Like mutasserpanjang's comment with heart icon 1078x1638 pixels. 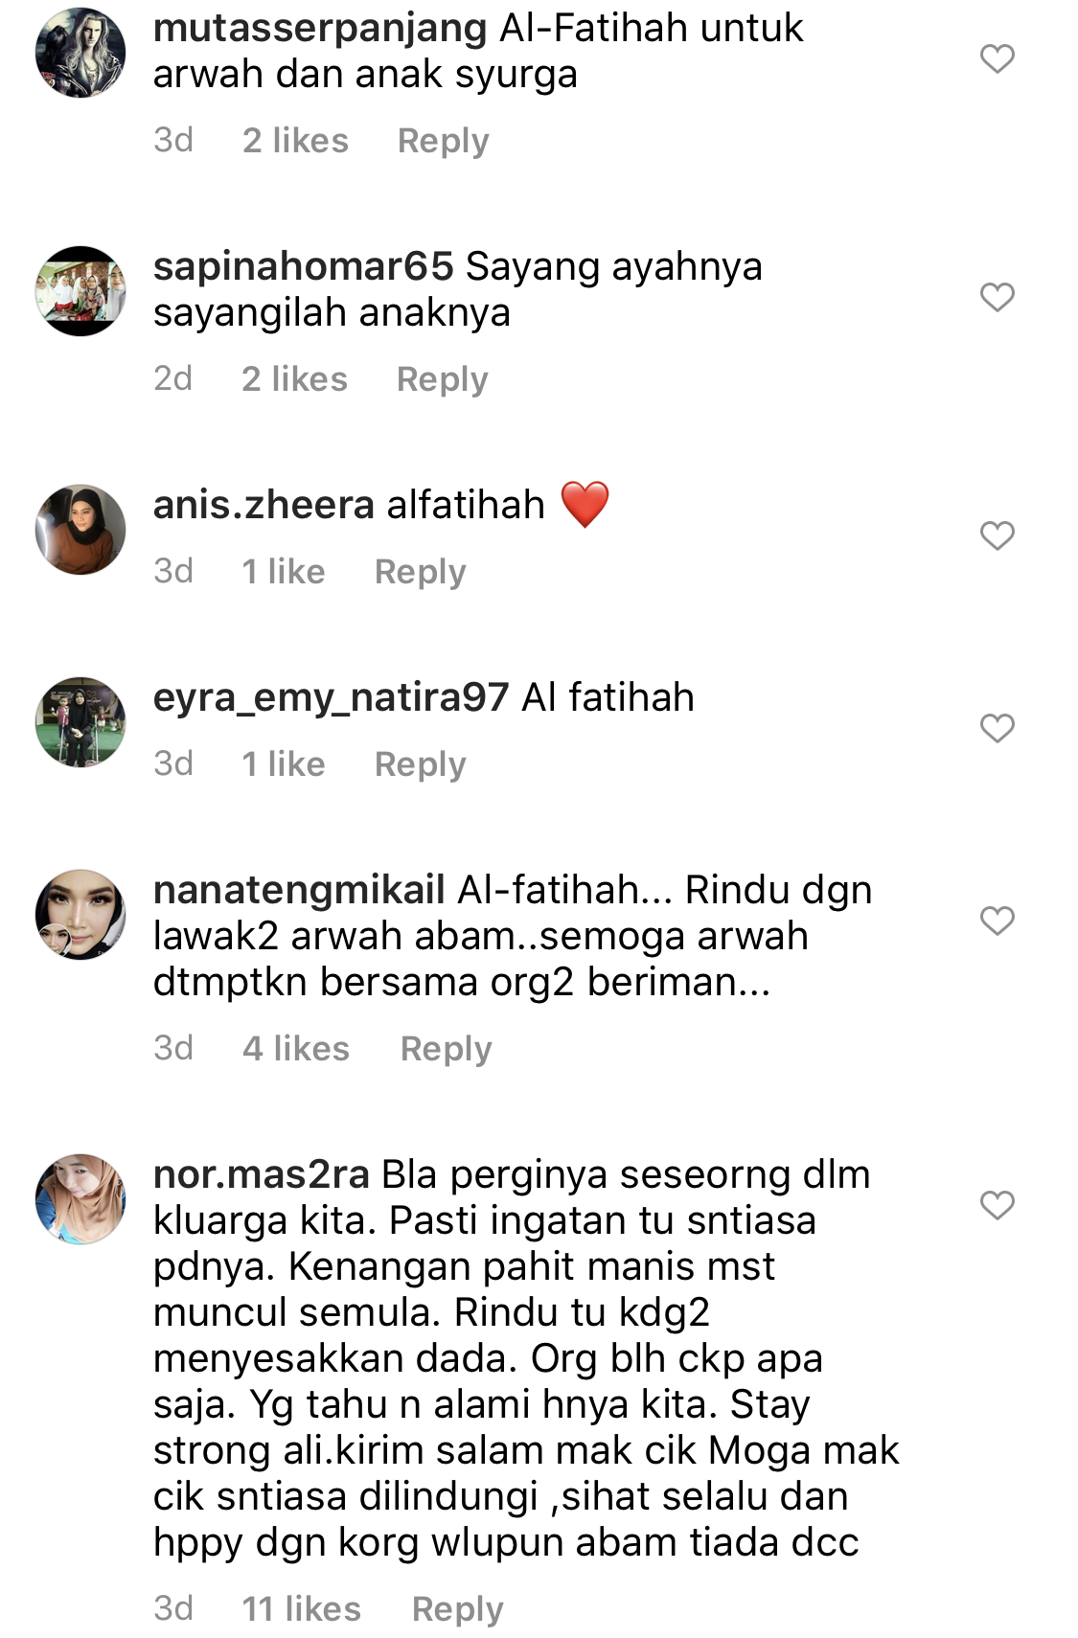click(997, 59)
